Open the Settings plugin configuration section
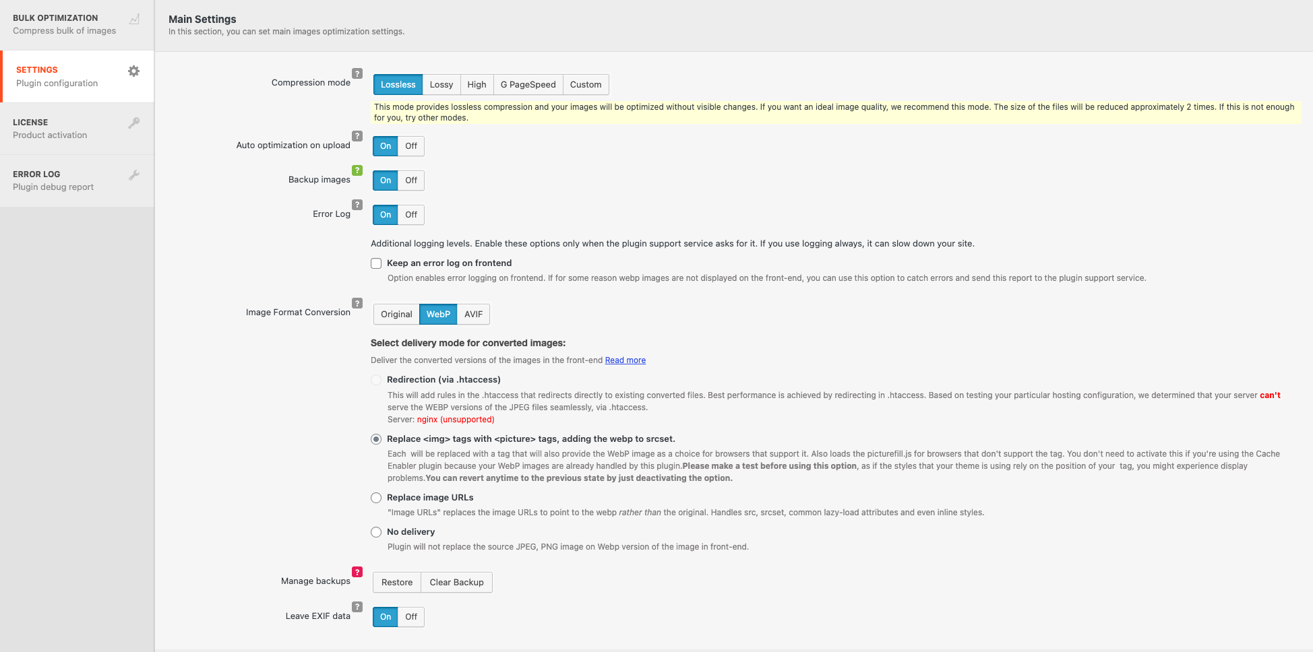Screen dimensions: 1313x652 pyautogui.click(x=78, y=77)
